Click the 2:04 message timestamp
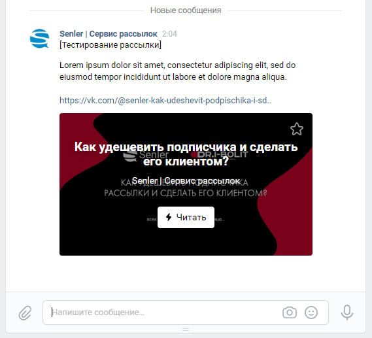The image size is (372, 338). coord(169,34)
